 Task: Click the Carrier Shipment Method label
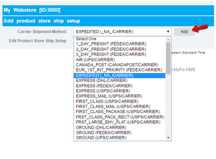point(42,32)
